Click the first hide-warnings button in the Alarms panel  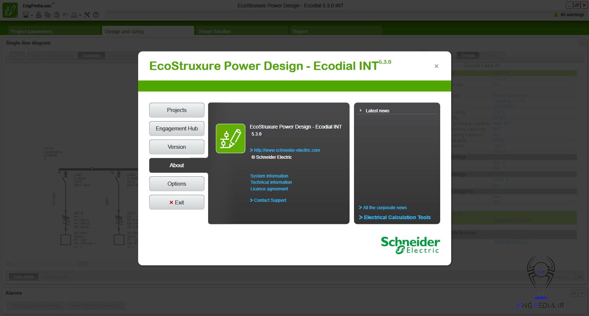coord(36,306)
